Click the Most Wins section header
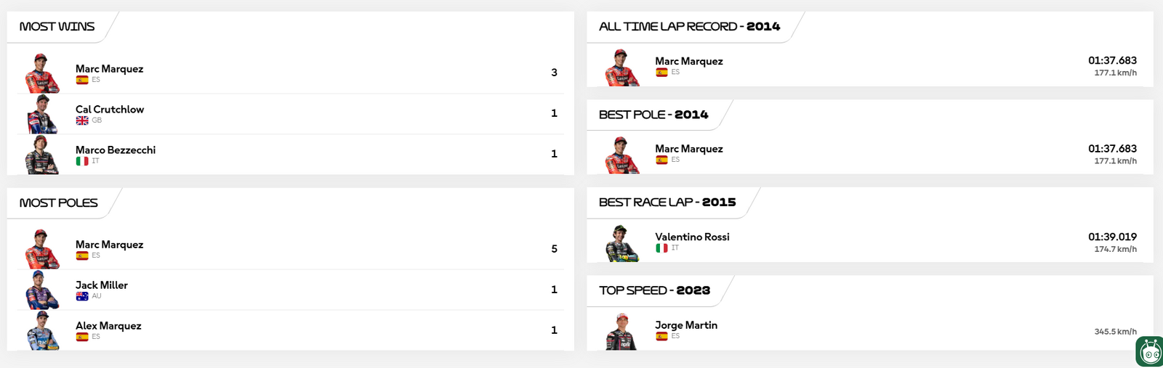Viewport: 1163px width, 368px height. coord(57,27)
